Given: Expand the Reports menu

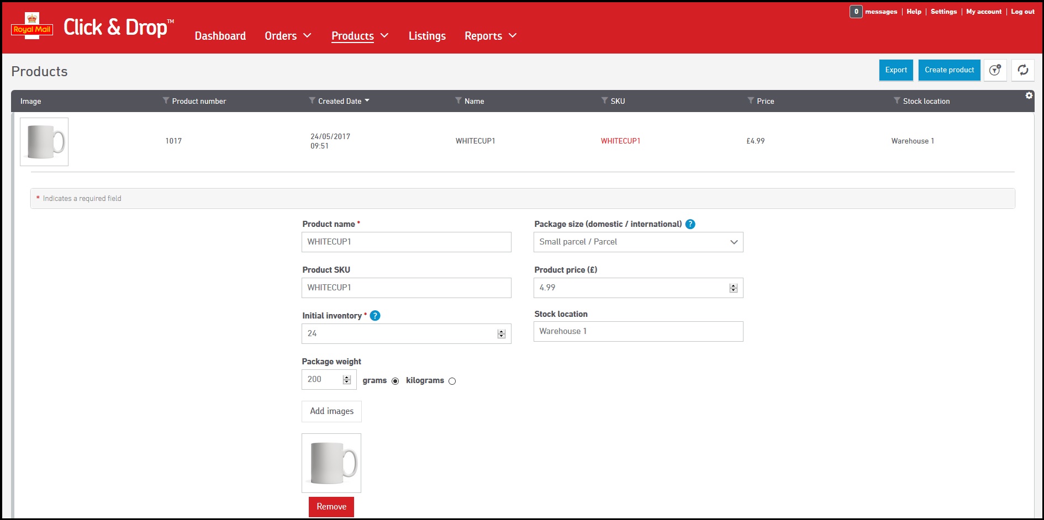Looking at the screenshot, I should pyautogui.click(x=490, y=36).
